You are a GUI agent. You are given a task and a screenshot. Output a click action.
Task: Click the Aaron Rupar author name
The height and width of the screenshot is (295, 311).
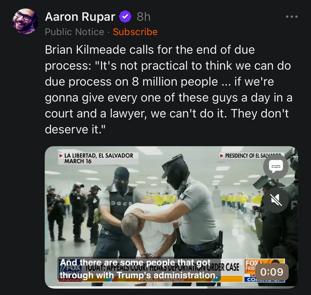(80, 17)
